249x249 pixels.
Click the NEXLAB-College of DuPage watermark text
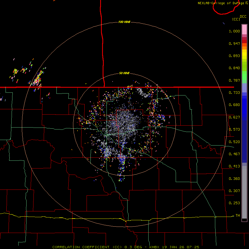click(221, 3)
